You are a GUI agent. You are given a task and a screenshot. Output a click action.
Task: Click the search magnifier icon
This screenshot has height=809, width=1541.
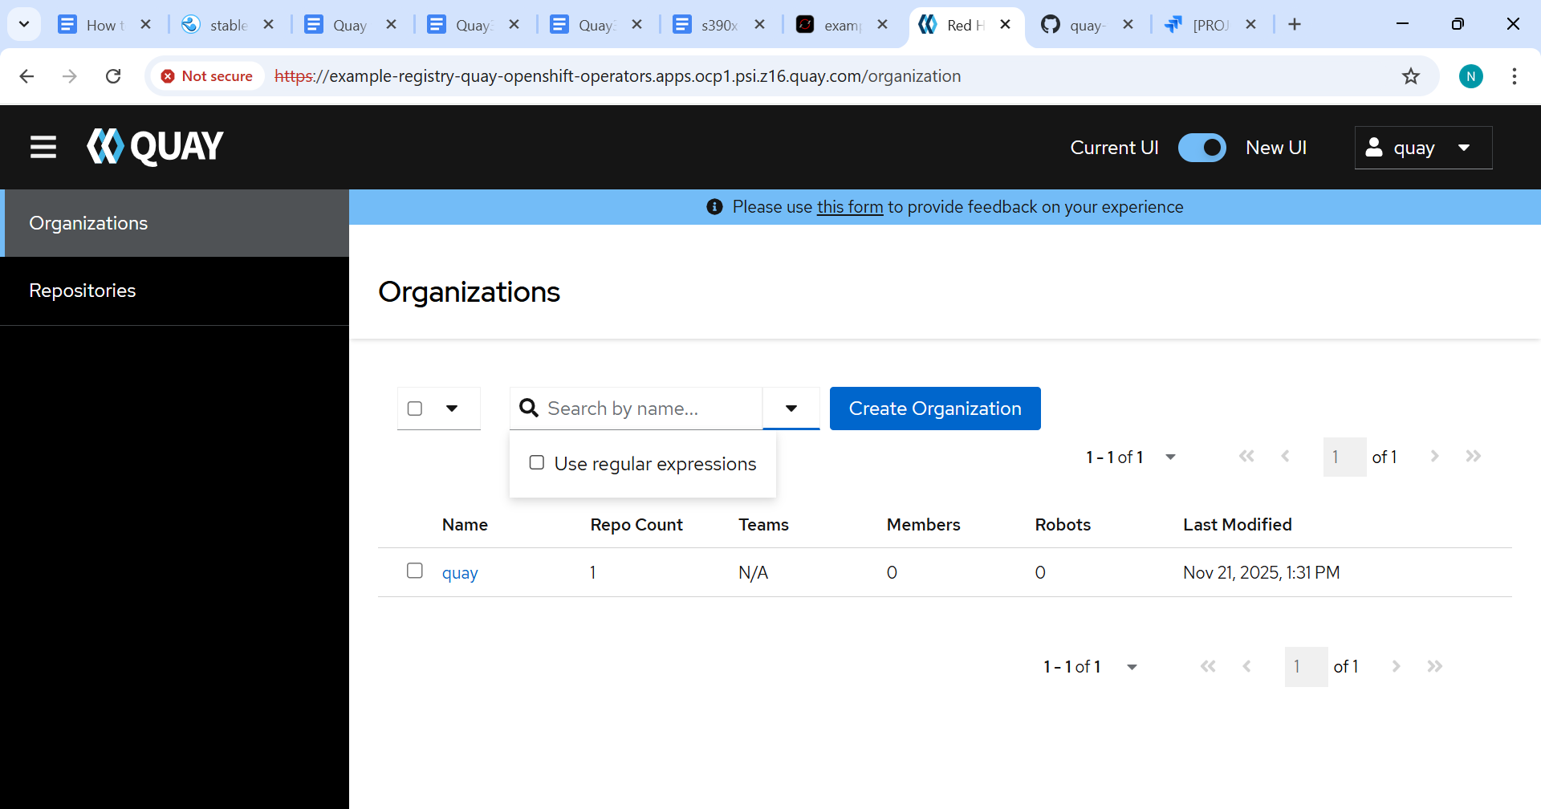pyautogui.click(x=529, y=409)
